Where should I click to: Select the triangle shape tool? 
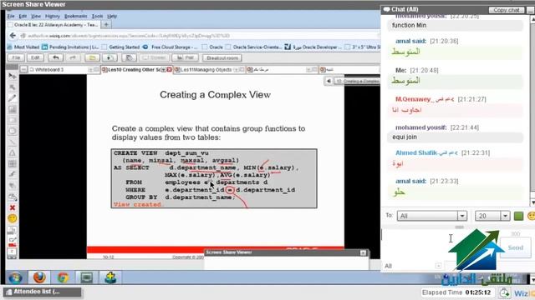pyautogui.click(x=13, y=152)
